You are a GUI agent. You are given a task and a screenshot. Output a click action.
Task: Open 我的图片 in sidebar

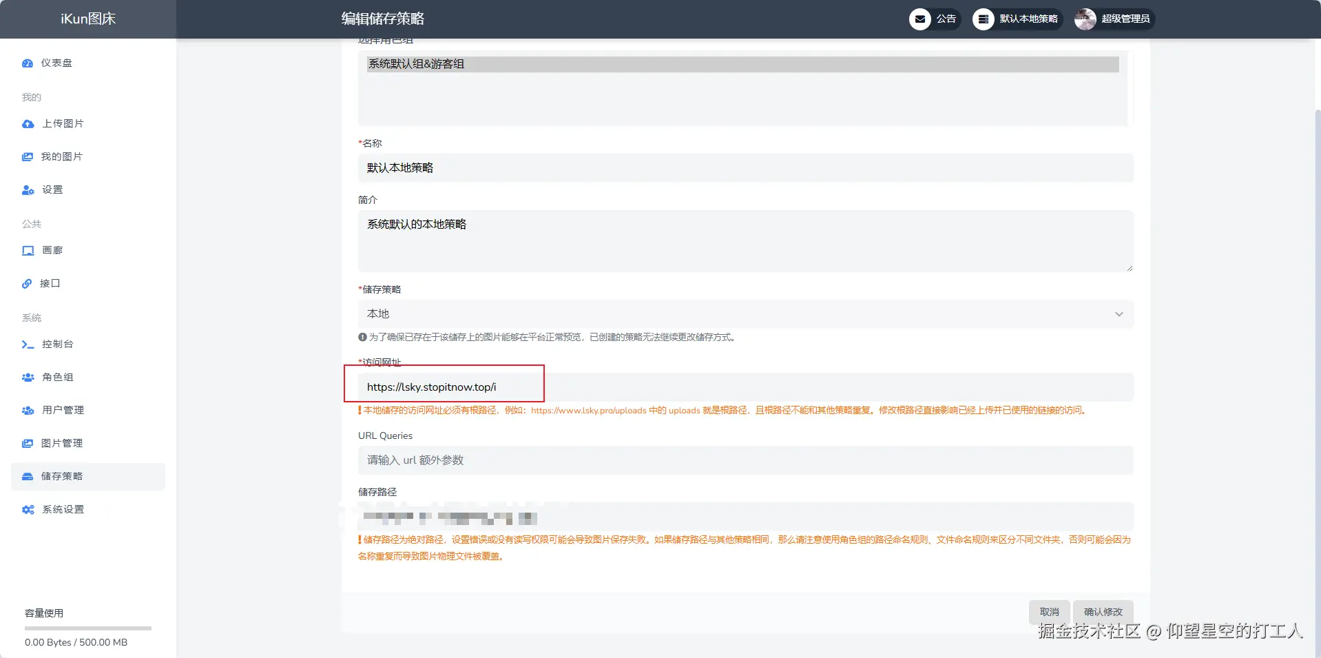click(88, 157)
